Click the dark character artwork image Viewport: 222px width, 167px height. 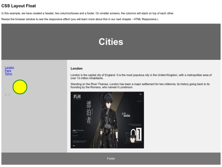coord(107,120)
